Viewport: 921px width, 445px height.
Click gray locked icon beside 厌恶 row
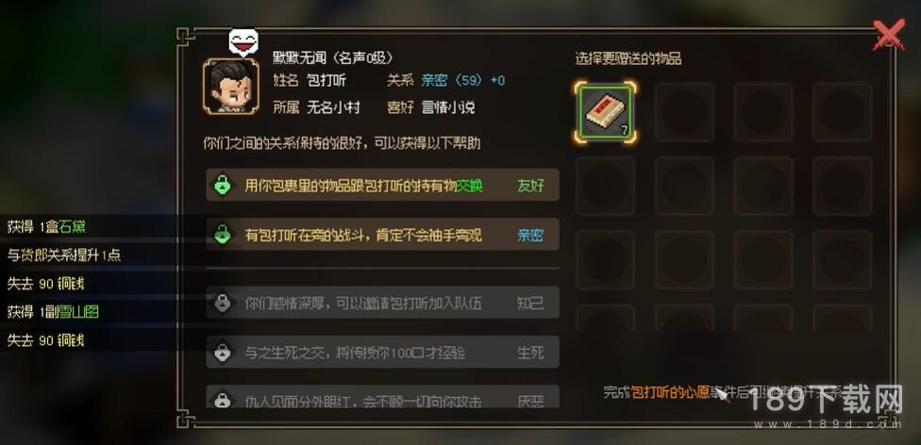pyautogui.click(x=222, y=401)
